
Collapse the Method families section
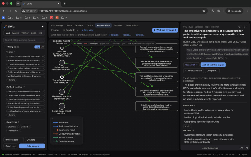pos(4,87)
